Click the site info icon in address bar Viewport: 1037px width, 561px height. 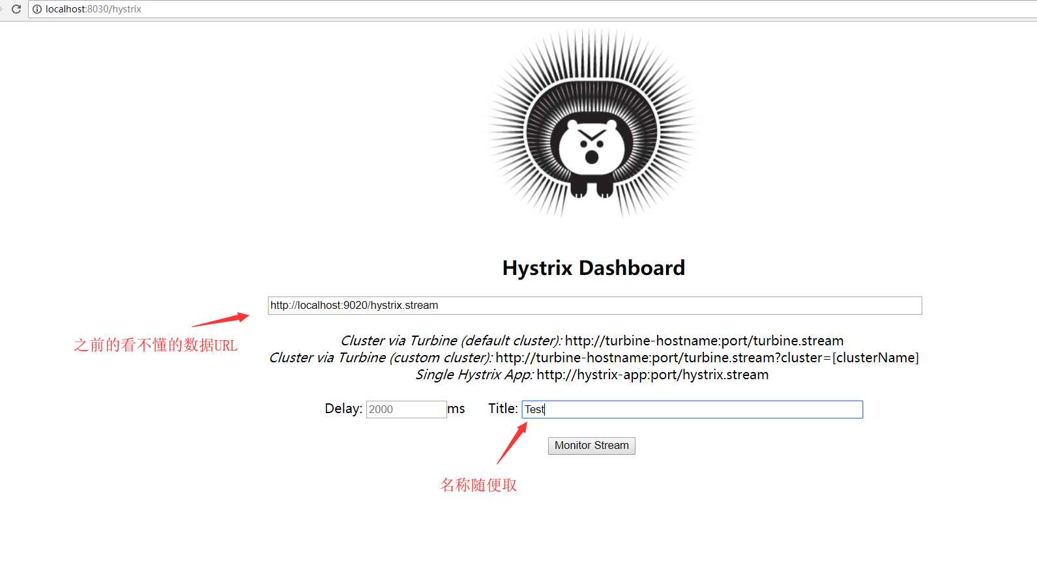click(37, 9)
